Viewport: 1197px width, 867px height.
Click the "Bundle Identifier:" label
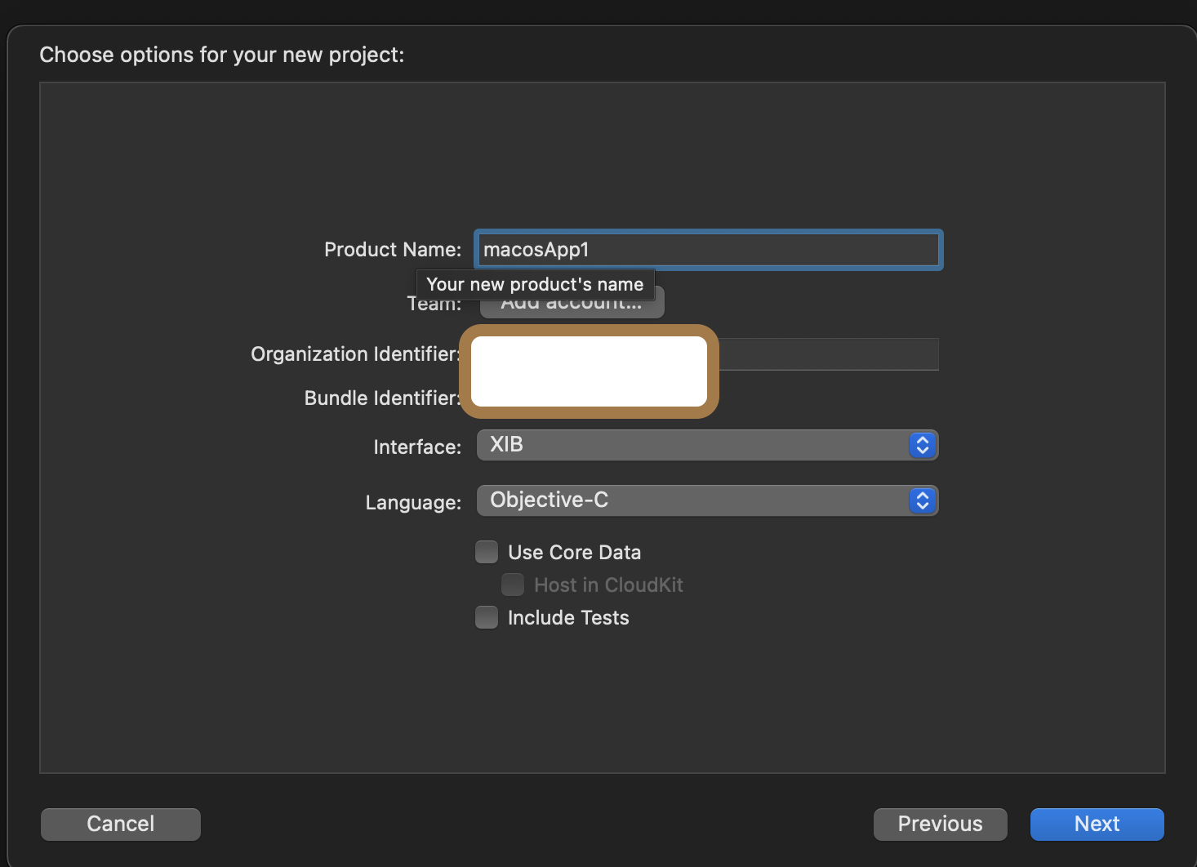(x=381, y=398)
